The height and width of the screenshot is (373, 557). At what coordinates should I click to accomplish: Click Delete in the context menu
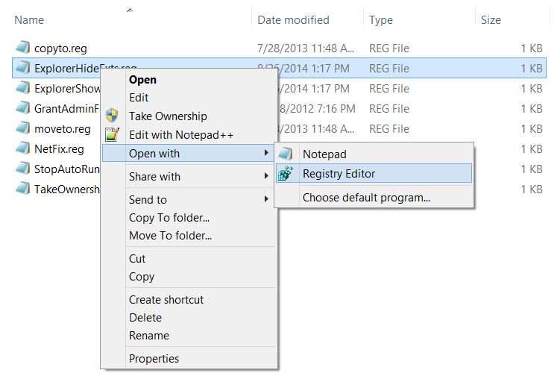pos(145,318)
